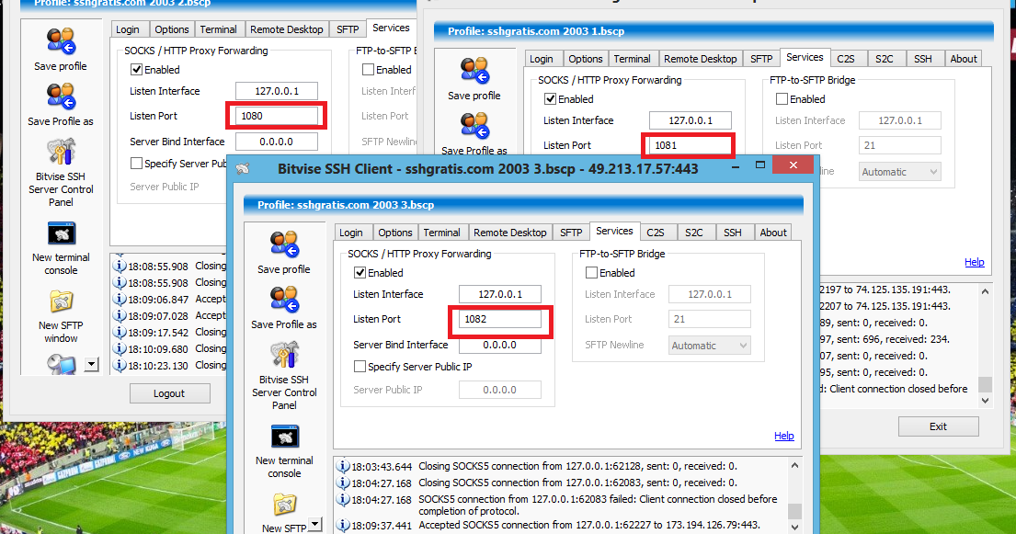The width and height of the screenshot is (1016, 534).
Task: Open Help link in 2003 1.bscp window
Action: tap(974, 263)
